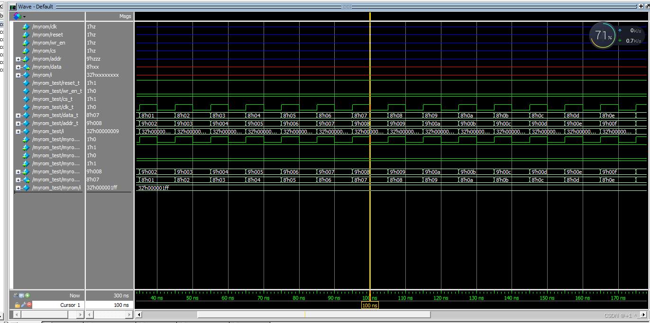This screenshot has height=323, width=650.
Task: Expand /myrom_test/addr_t bus
Action: click(x=18, y=124)
